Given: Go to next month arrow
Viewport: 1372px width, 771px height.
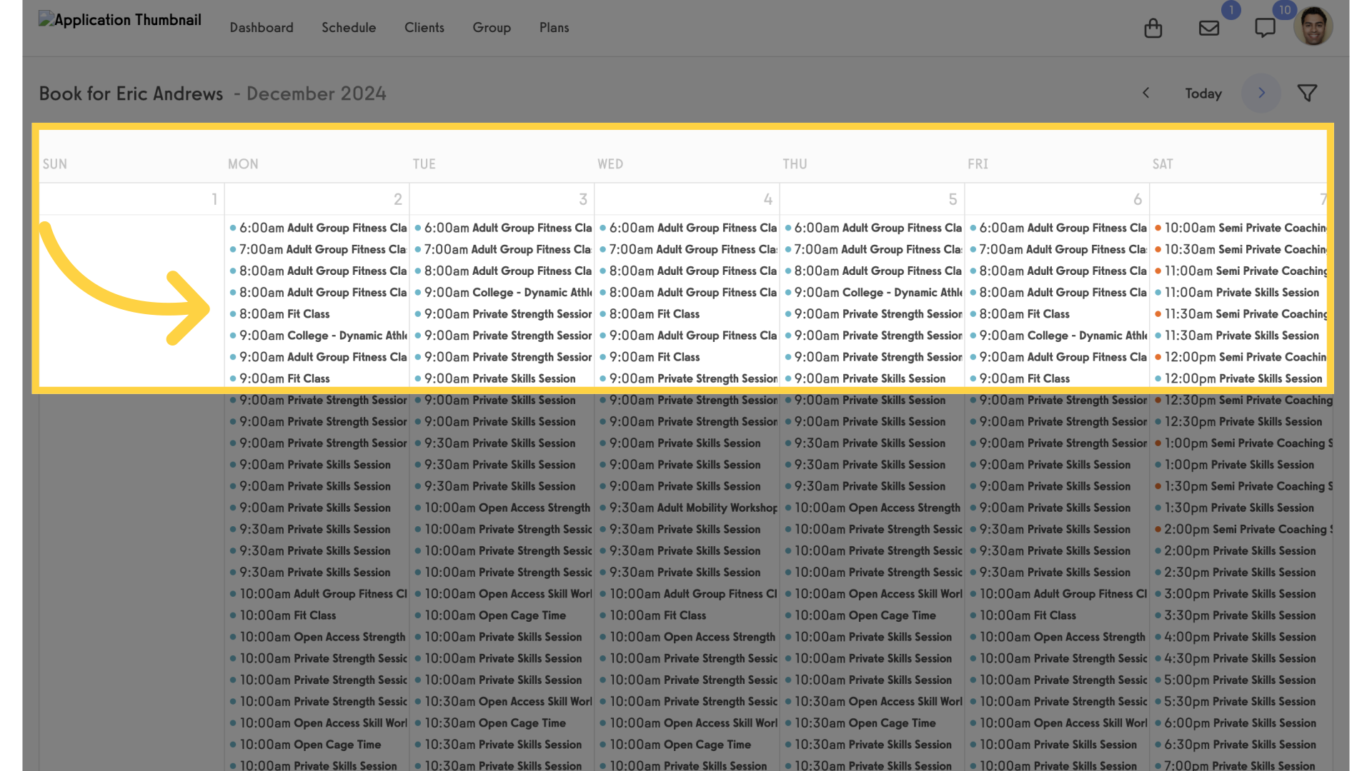Looking at the screenshot, I should [1261, 94].
